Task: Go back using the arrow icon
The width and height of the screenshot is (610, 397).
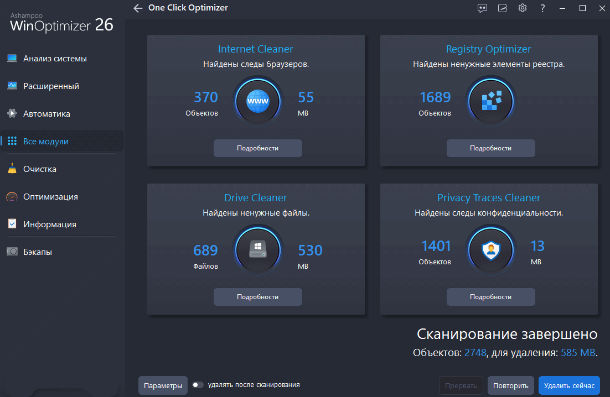Action: pyautogui.click(x=138, y=8)
